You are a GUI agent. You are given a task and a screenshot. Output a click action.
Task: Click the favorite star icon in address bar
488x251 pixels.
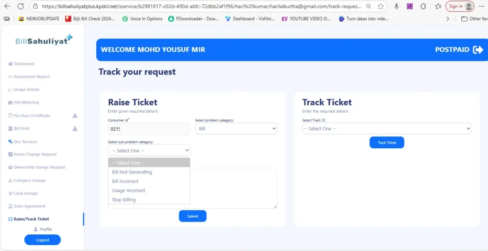(x=381, y=7)
